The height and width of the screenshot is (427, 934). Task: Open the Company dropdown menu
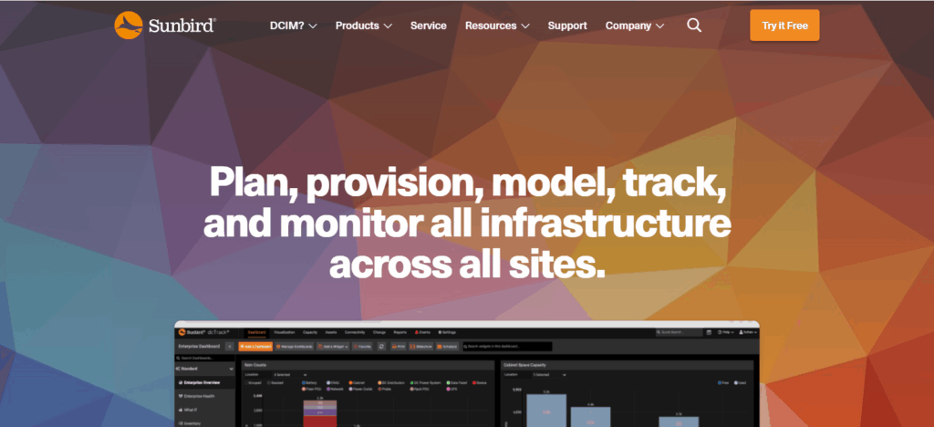pos(635,26)
